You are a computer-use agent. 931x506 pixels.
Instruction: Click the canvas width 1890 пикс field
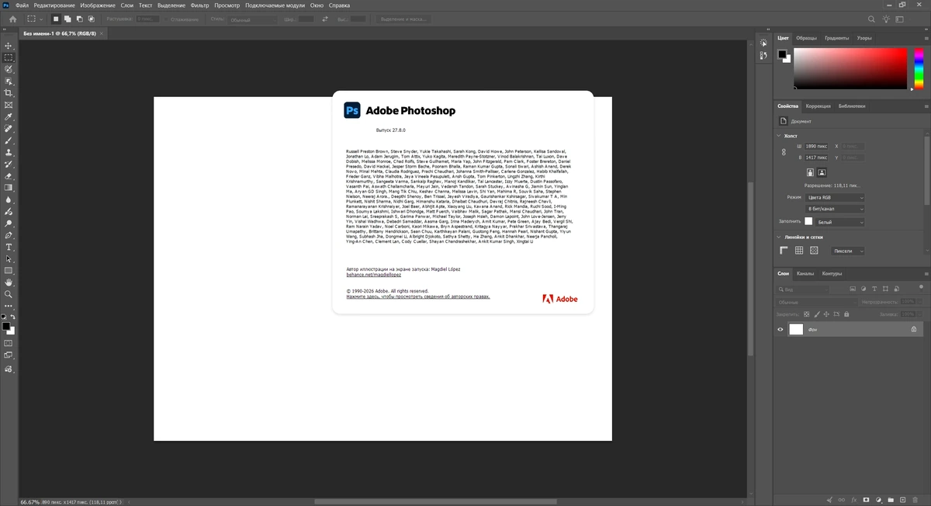816,145
